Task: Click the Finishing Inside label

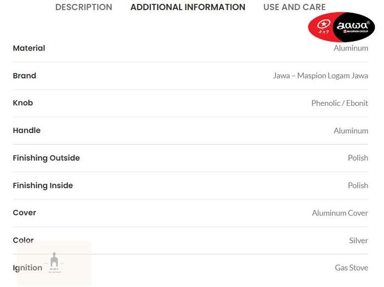Action: 43,185
